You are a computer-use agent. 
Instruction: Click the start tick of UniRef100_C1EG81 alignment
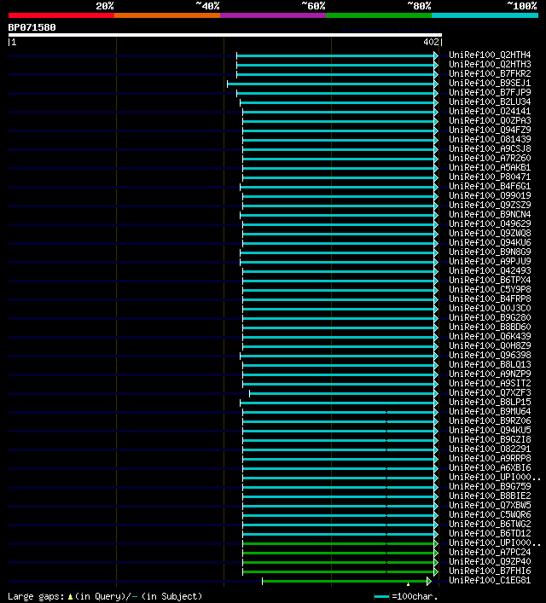click(263, 581)
